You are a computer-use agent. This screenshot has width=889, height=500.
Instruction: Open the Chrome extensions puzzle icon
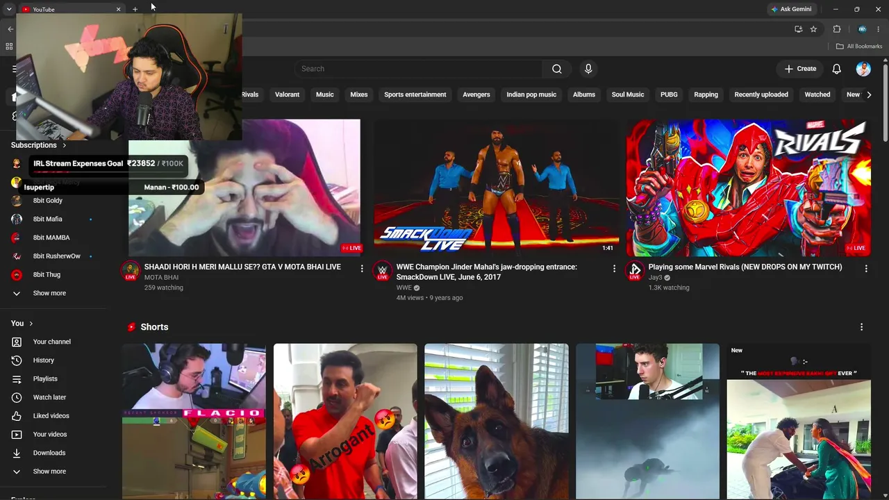coord(837,29)
